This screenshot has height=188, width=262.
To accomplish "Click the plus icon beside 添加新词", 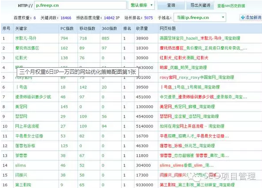I will [x=243, y=18].
